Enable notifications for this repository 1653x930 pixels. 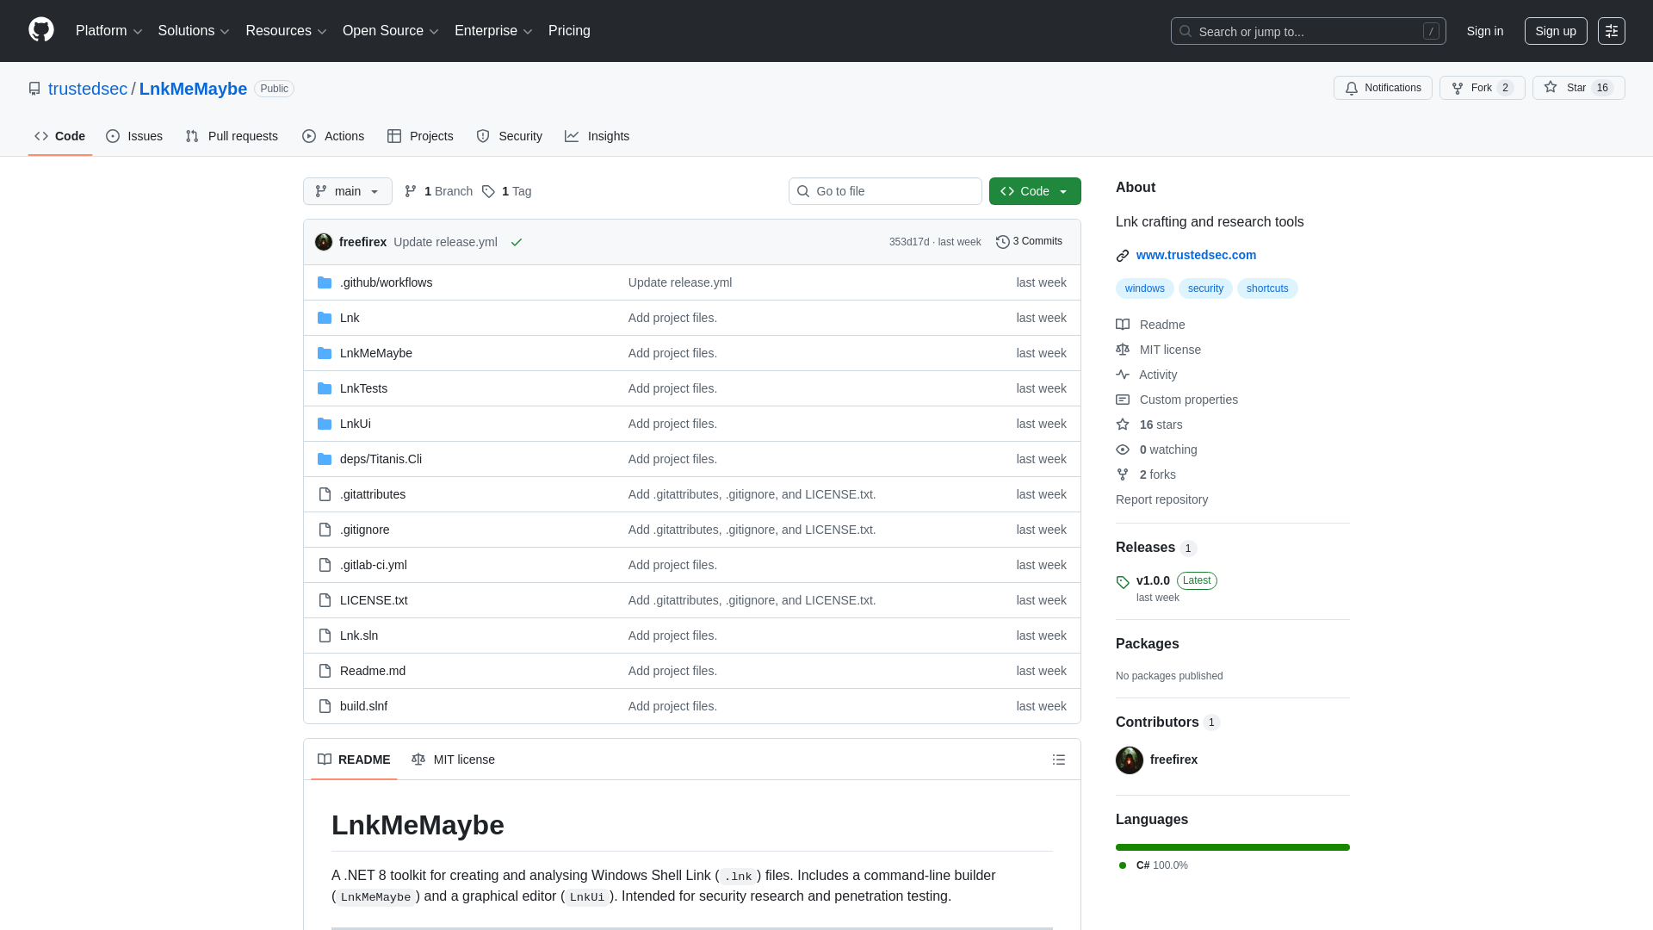1382,88
